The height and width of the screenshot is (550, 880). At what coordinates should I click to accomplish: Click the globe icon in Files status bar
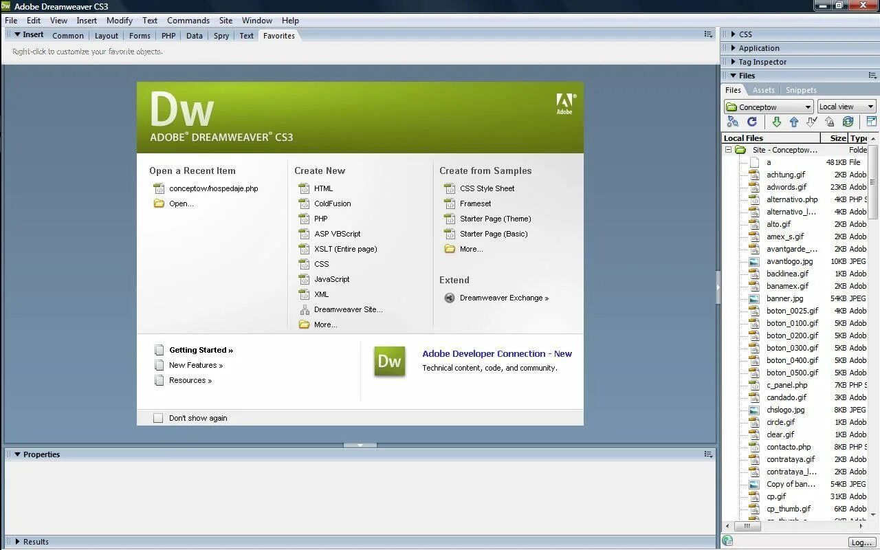(728, 542)
